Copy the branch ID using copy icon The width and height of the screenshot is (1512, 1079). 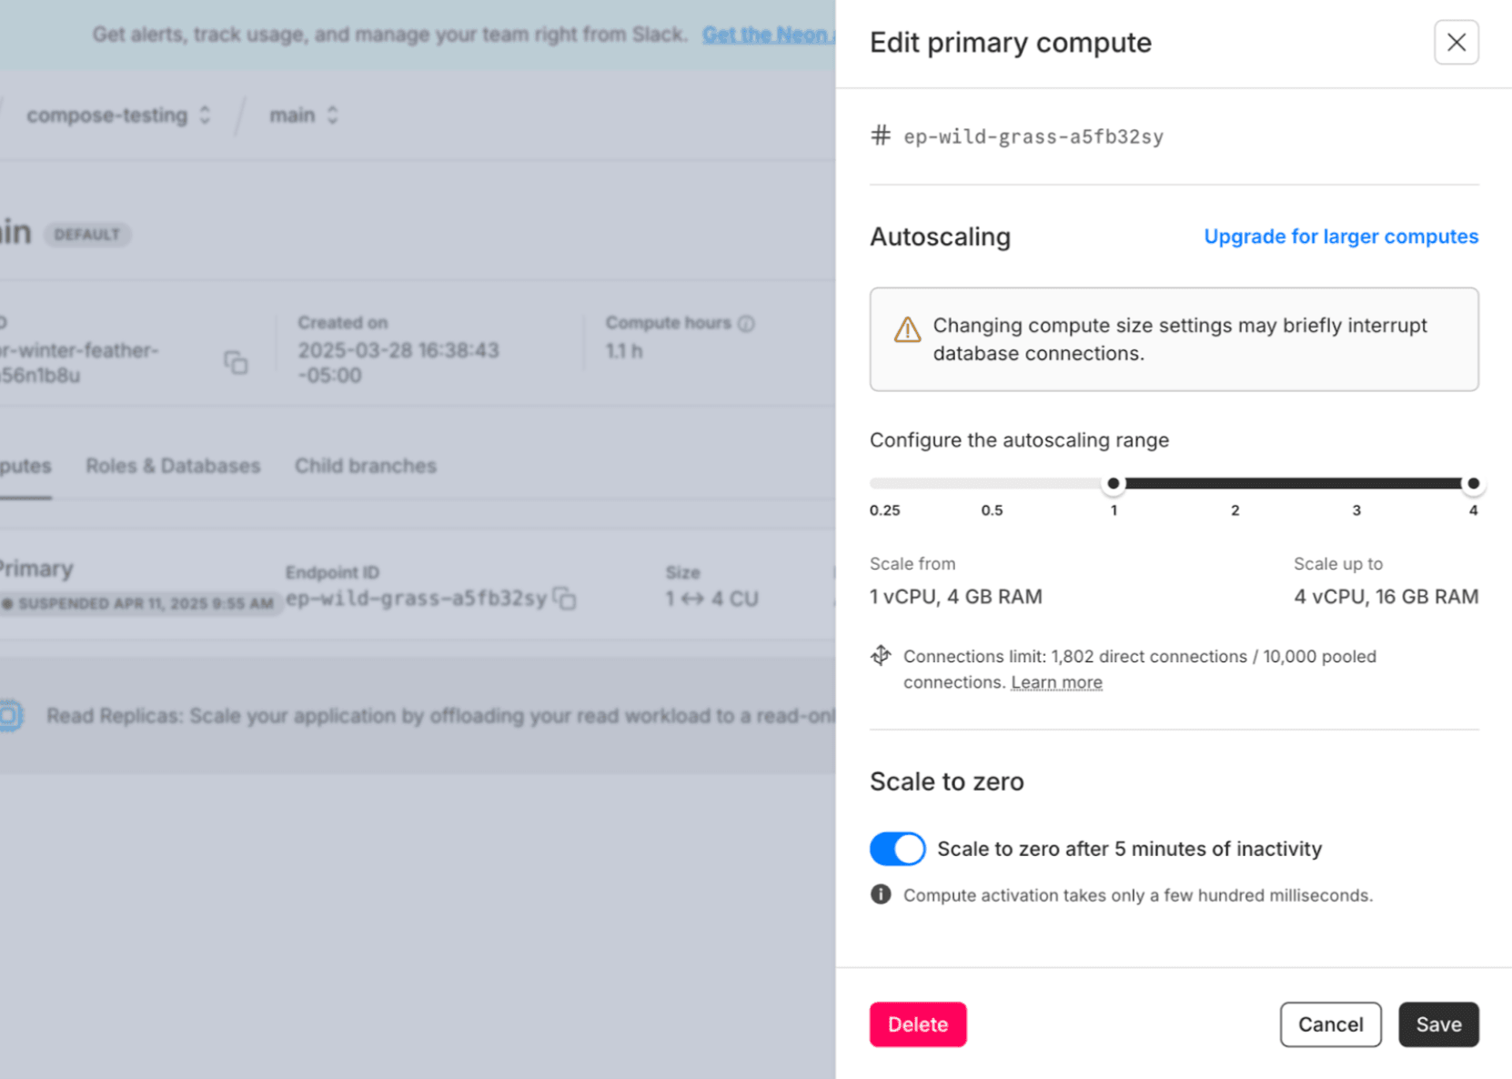click(x=236, y=362)
